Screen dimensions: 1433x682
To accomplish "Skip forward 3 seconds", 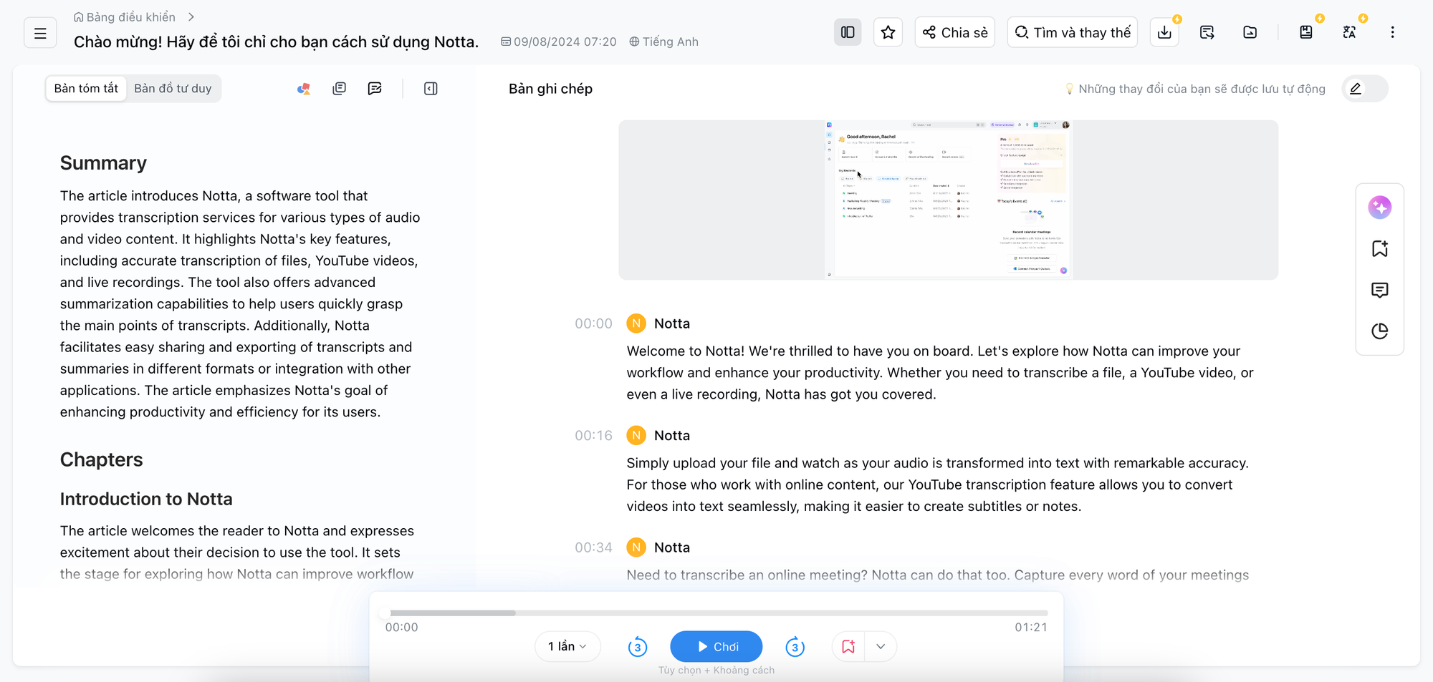I will pos(795,647).
